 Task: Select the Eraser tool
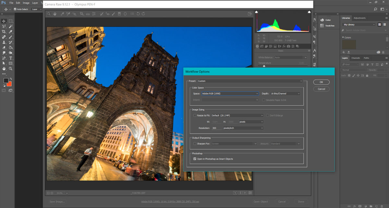4,47
